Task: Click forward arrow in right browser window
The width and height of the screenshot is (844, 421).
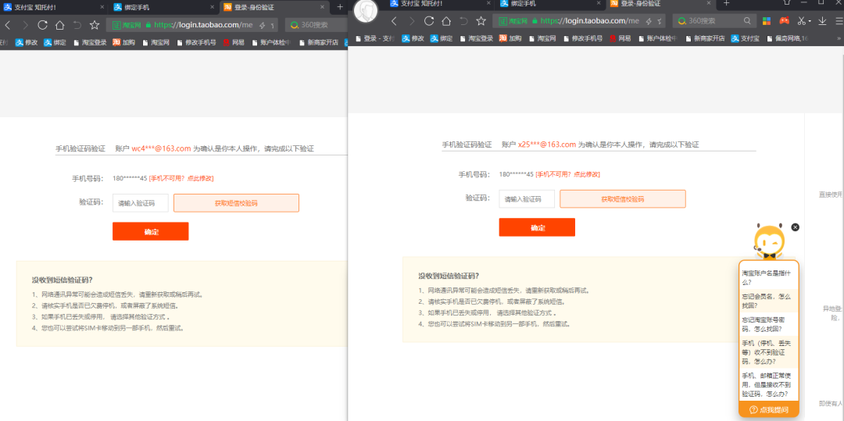Action: pos(412,21)
